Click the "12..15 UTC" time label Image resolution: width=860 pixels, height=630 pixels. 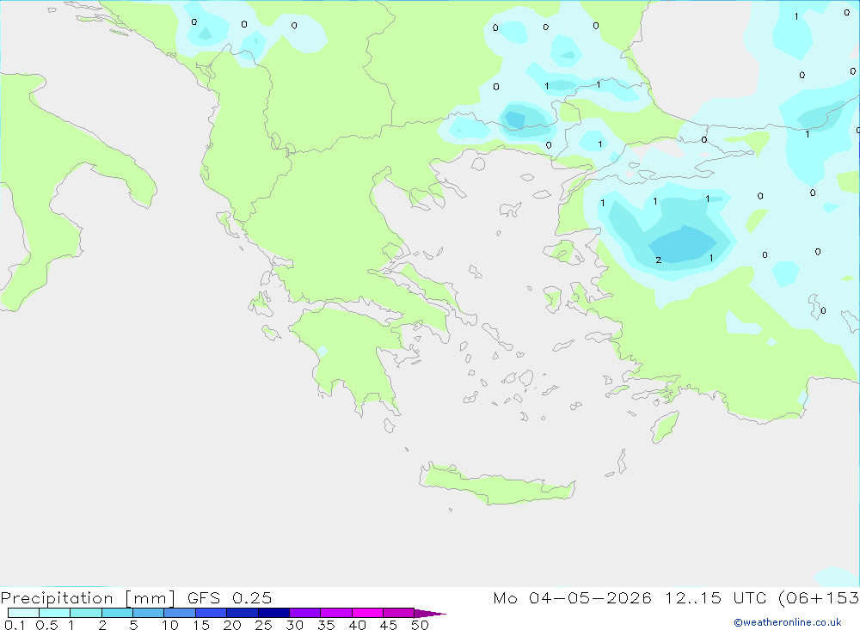coord(716,597)
